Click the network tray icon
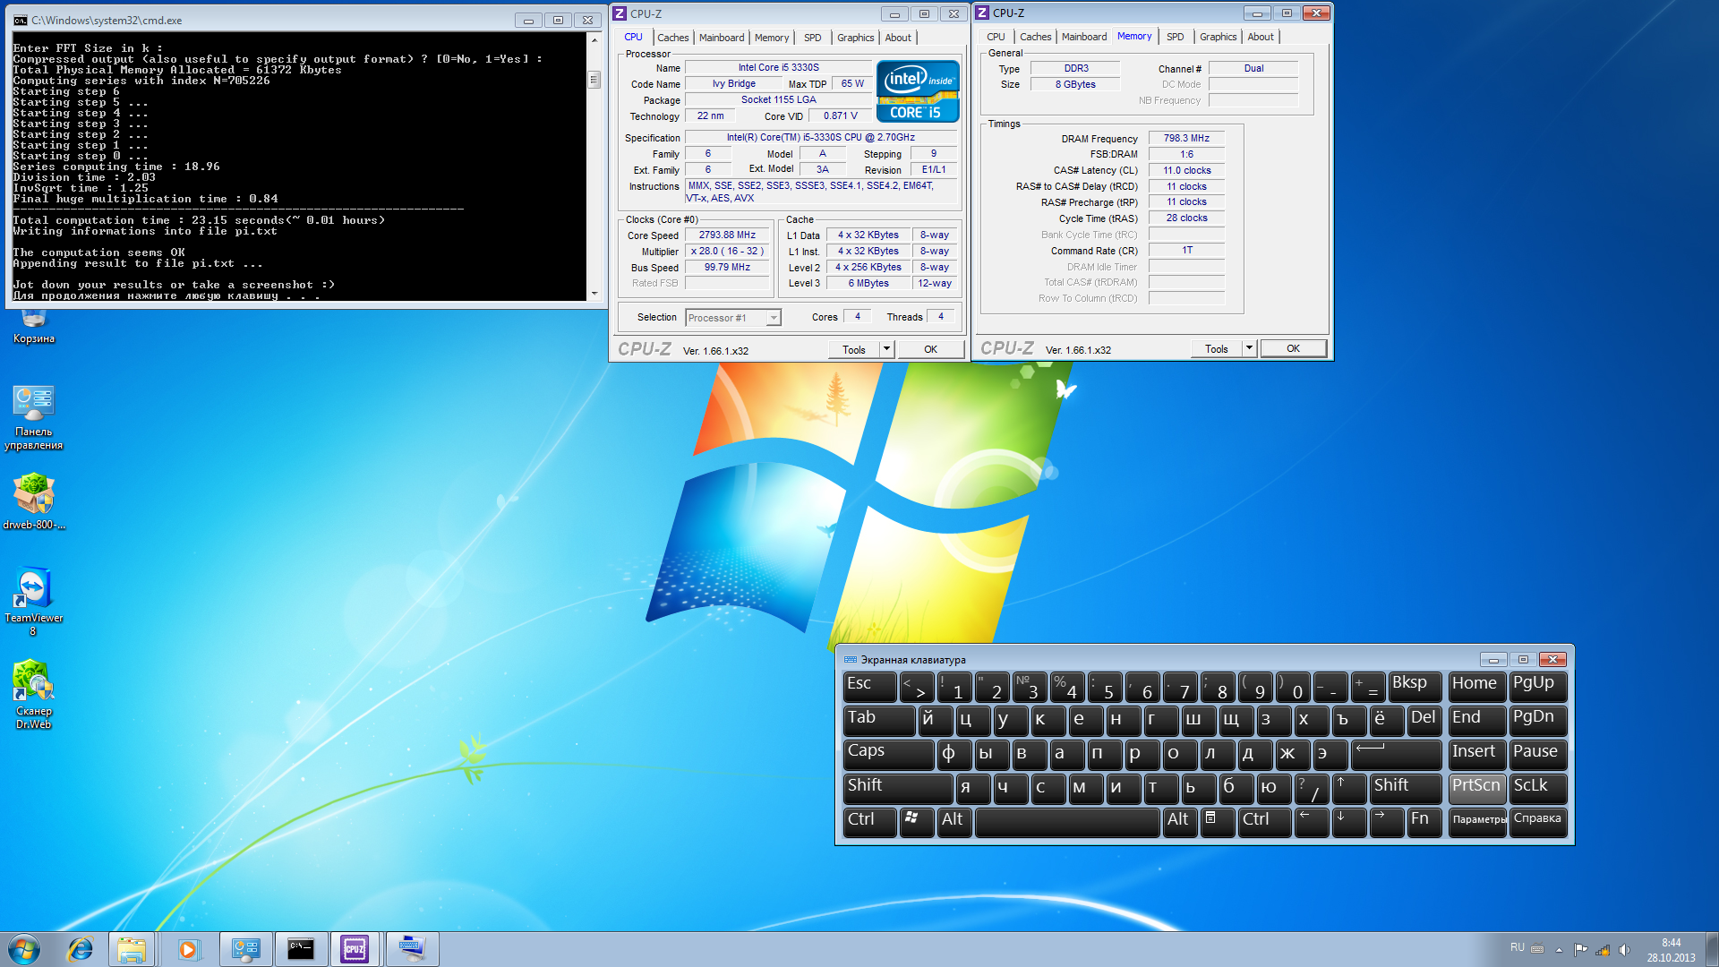This screenshot has width=1719, height=967. [x=1603, y=950]
